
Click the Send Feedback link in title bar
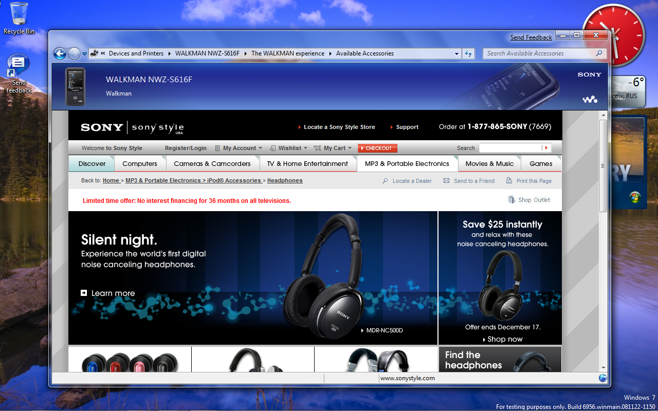pyautogui.click(x=531, y=38)
